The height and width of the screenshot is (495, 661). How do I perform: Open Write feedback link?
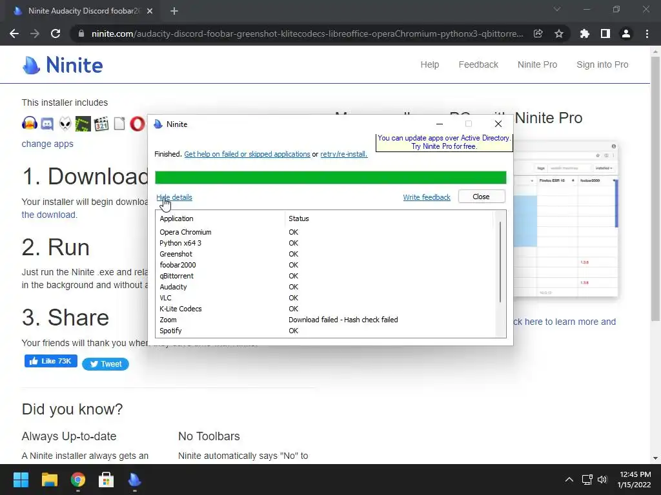click(427, 197)
